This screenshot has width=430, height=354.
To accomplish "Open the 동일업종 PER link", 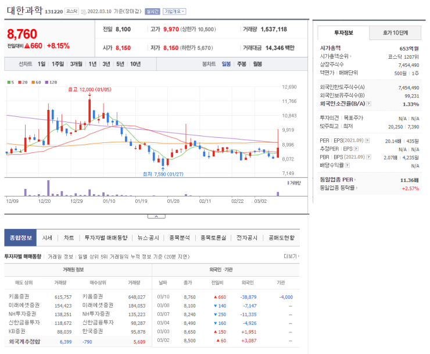I will click(x=338, y=180).
